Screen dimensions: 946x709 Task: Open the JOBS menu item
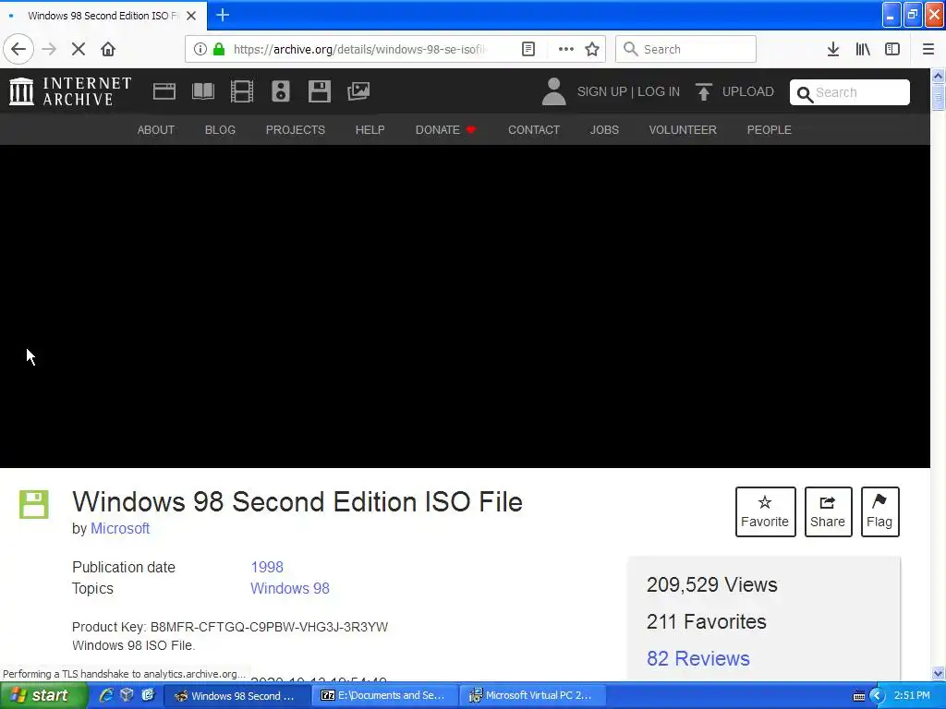(x=604, y=129)
